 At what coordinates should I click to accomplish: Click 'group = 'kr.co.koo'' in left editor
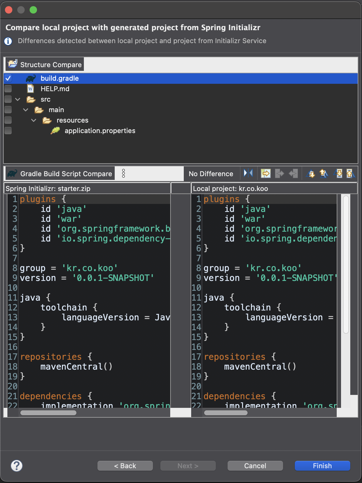pos(68,268)
